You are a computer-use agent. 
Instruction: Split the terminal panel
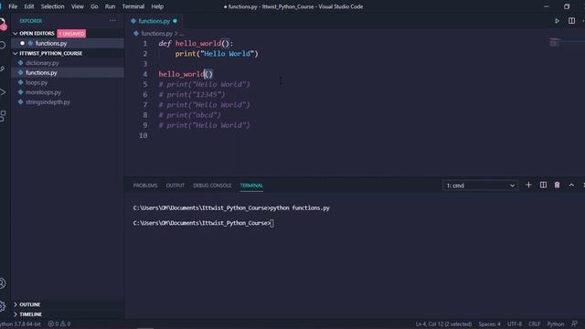coord(543,185)
